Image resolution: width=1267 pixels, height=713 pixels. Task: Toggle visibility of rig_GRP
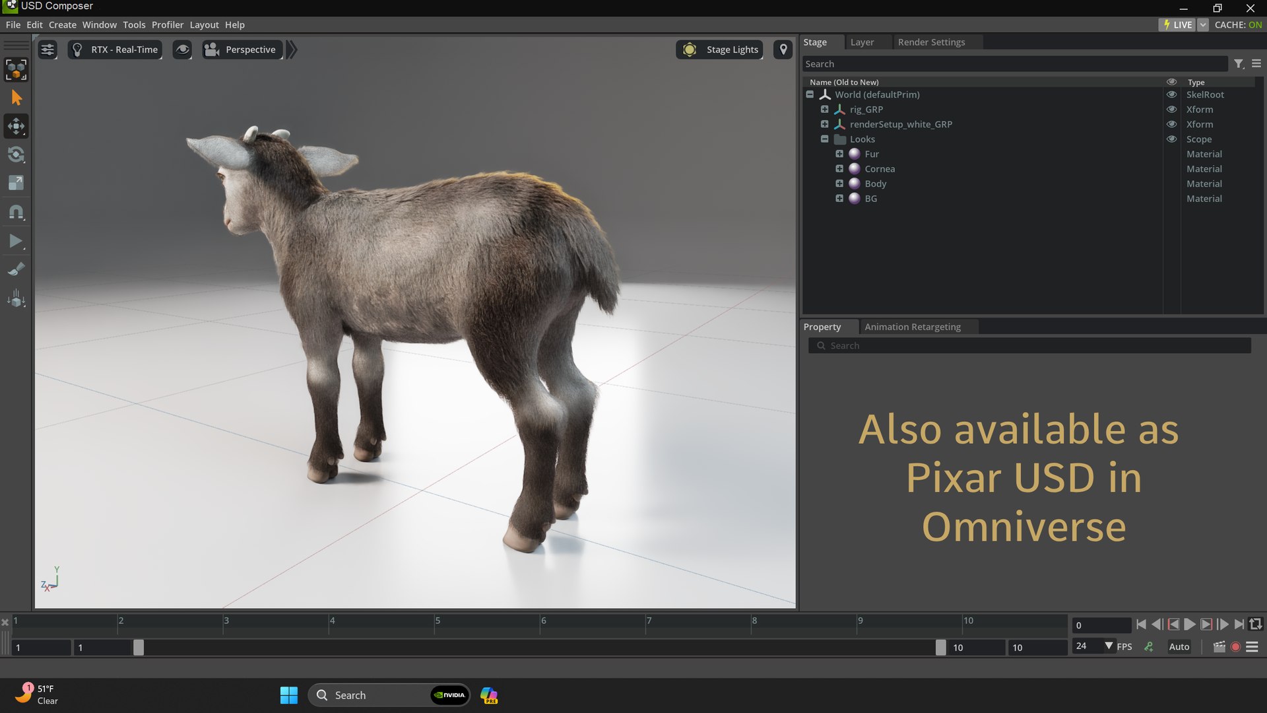1172,109
